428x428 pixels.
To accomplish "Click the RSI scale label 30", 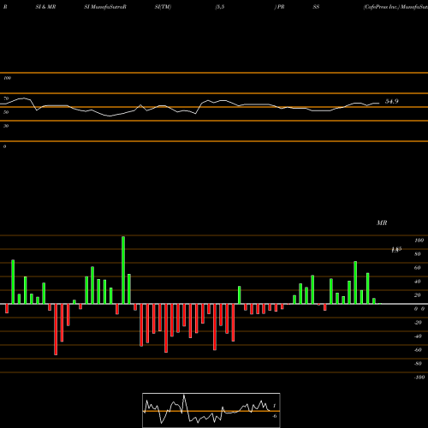I will (6, 126).
